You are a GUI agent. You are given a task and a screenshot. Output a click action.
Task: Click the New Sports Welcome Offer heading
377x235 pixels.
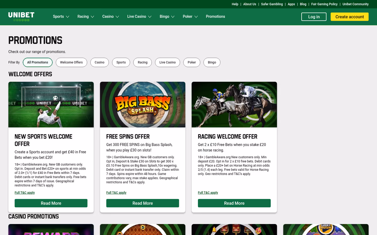44,140
